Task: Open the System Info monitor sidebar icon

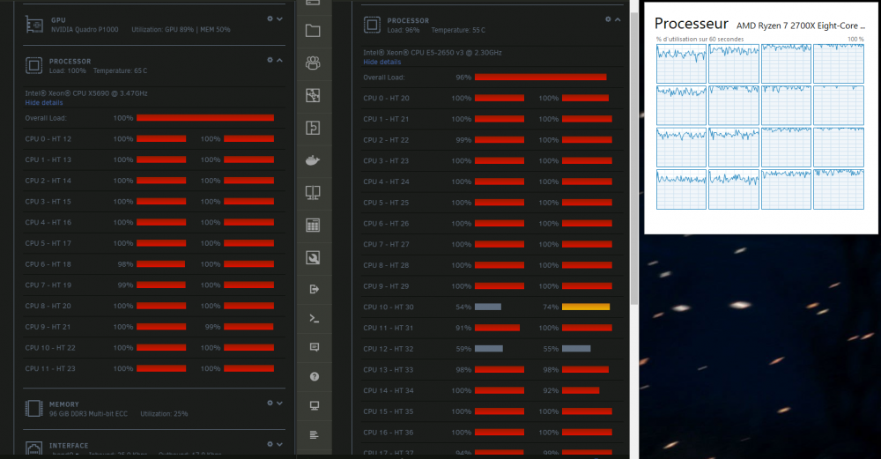Action: (315, 405)
